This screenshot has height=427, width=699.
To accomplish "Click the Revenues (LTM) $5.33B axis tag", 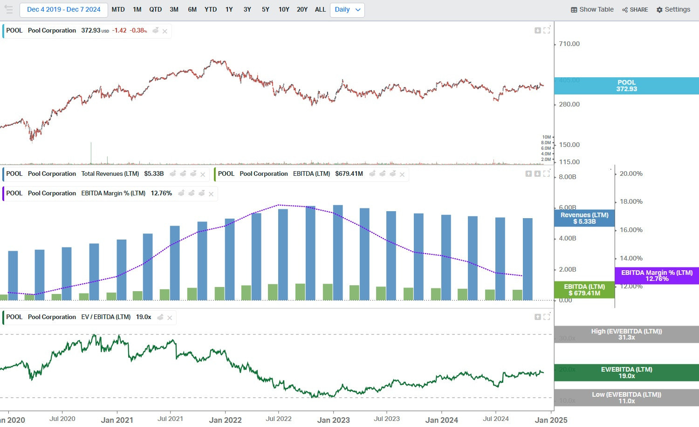I will point(584,218).
